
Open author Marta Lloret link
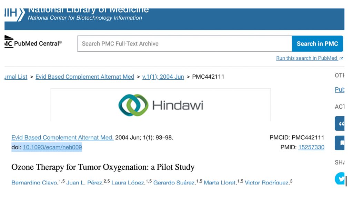click(220, 182)
